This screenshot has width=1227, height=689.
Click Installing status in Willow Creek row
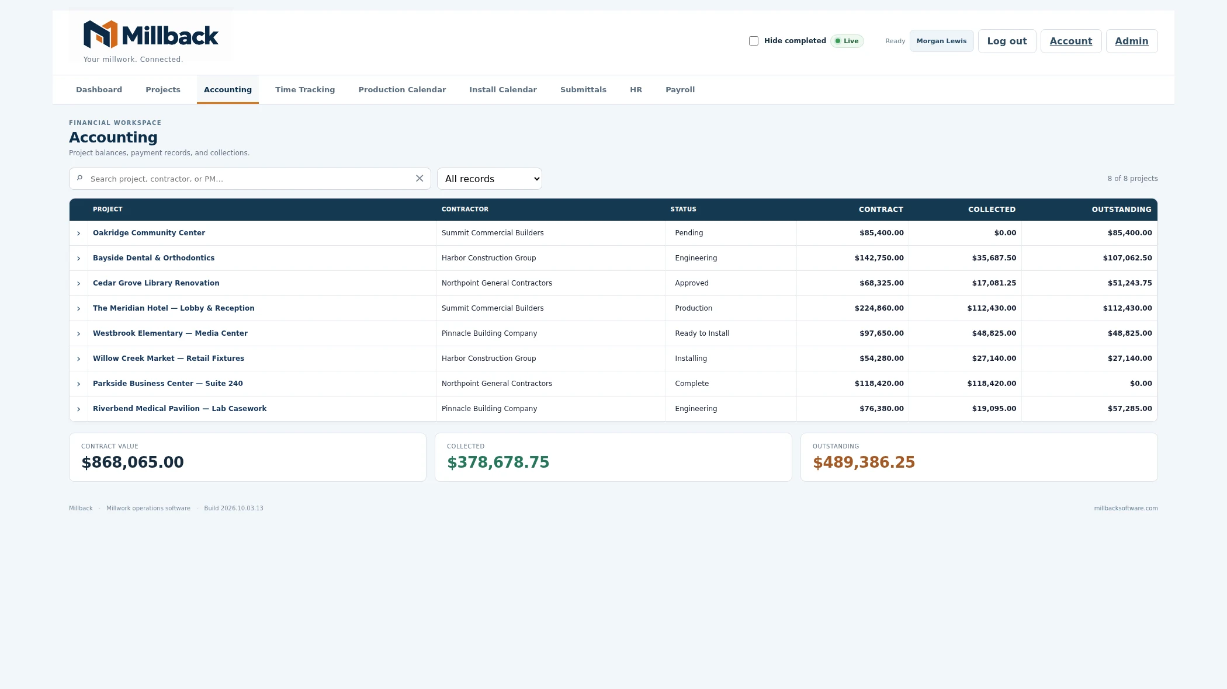click(691, 358)
